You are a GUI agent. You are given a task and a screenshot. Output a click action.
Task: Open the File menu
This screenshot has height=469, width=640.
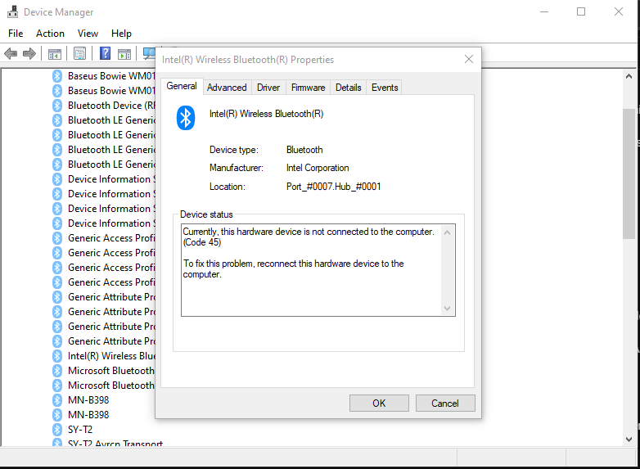click(16, 34)
